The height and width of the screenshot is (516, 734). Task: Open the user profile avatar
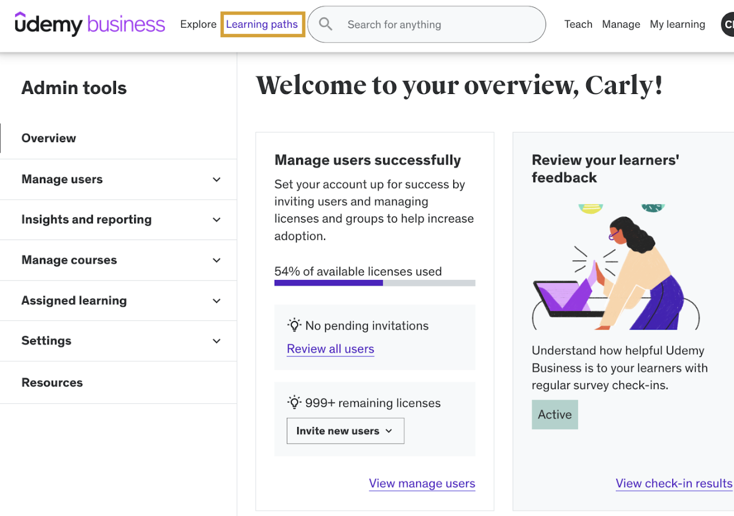point(728,25)
